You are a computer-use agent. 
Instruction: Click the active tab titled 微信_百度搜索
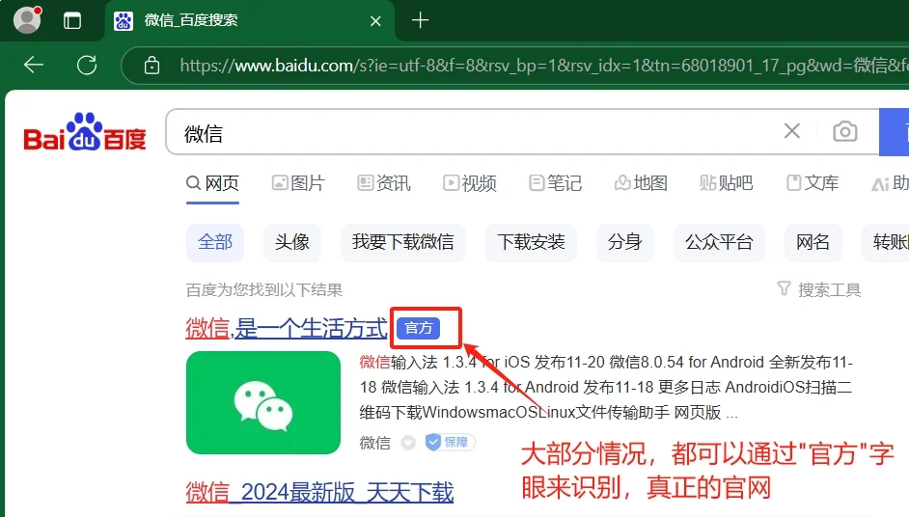251,21
